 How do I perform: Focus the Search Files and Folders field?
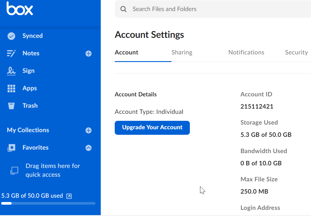pyautogui.click(x=213, y=9)
